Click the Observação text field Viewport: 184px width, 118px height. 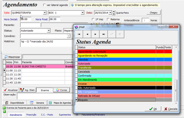45,96
